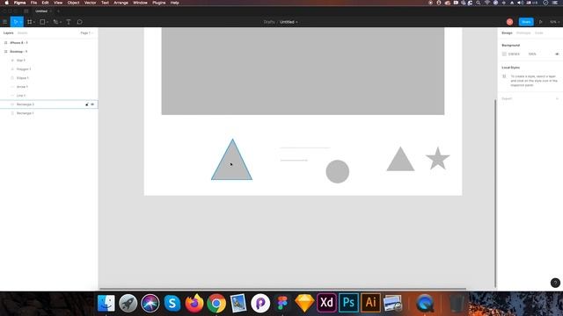Switch to the Code tab

pyautogui.click(x=538, y=33)
